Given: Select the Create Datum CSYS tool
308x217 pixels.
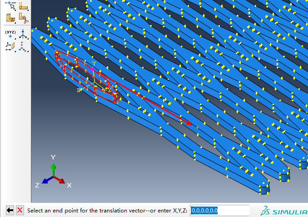Looking at the screenshot, I should coord(23,47).
